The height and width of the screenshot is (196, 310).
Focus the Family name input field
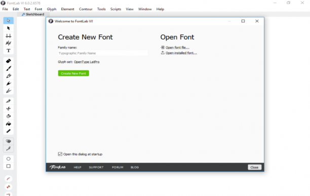coord(103,53)
